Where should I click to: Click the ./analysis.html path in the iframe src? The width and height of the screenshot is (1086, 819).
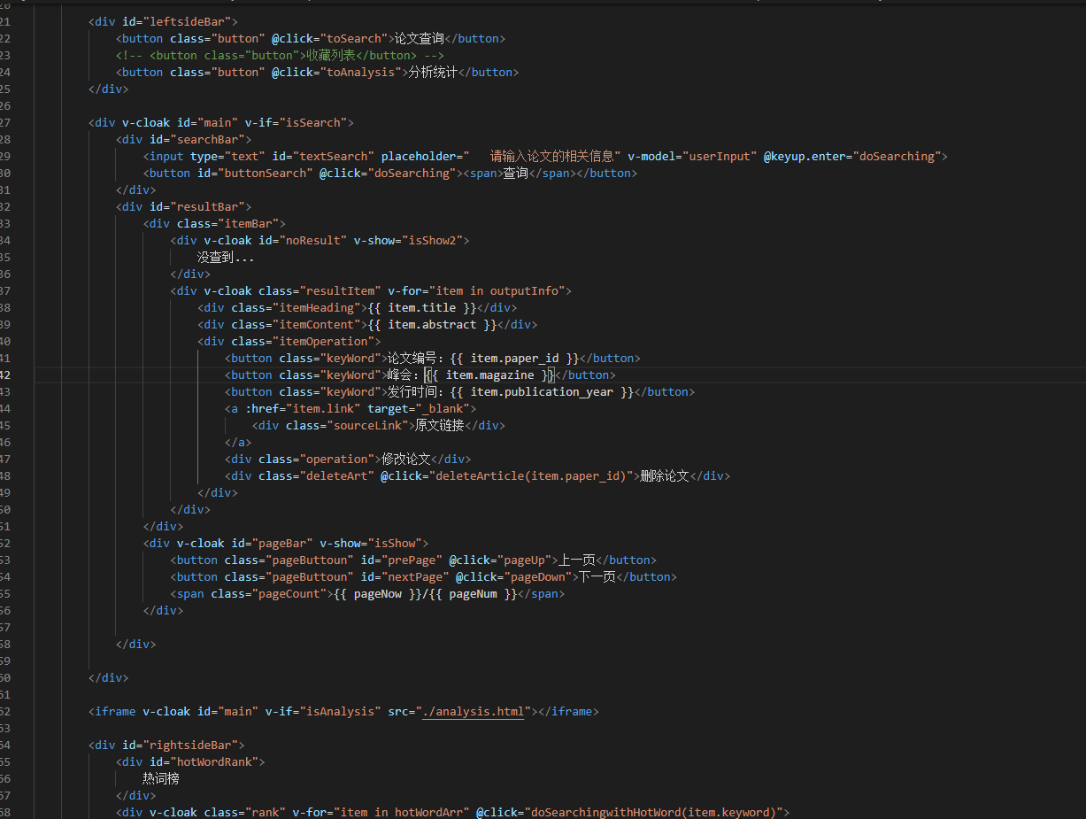474,711
